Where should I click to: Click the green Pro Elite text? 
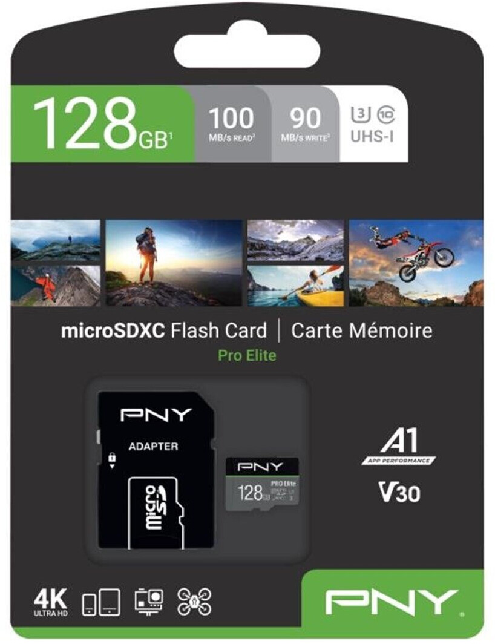click(x=247, y=355)
